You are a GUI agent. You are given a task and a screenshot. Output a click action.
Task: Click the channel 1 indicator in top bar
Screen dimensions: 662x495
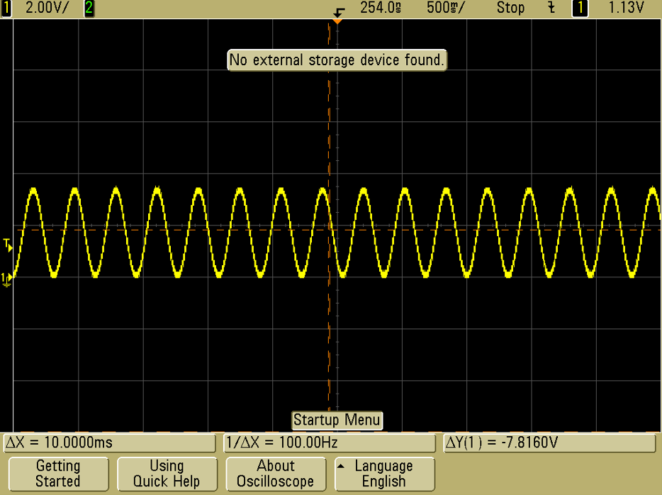[6, 9]
